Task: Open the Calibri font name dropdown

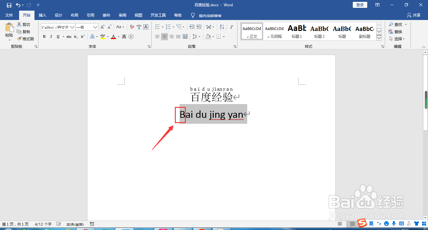Action: (x=72, y=27)
